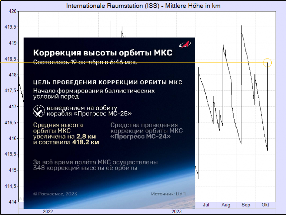Click the 2023 year label
The height and width of the screenshot is (215, 286).
click(x=176, y=211)
